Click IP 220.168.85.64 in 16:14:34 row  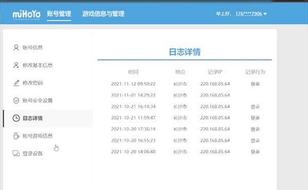click(215, 107)
